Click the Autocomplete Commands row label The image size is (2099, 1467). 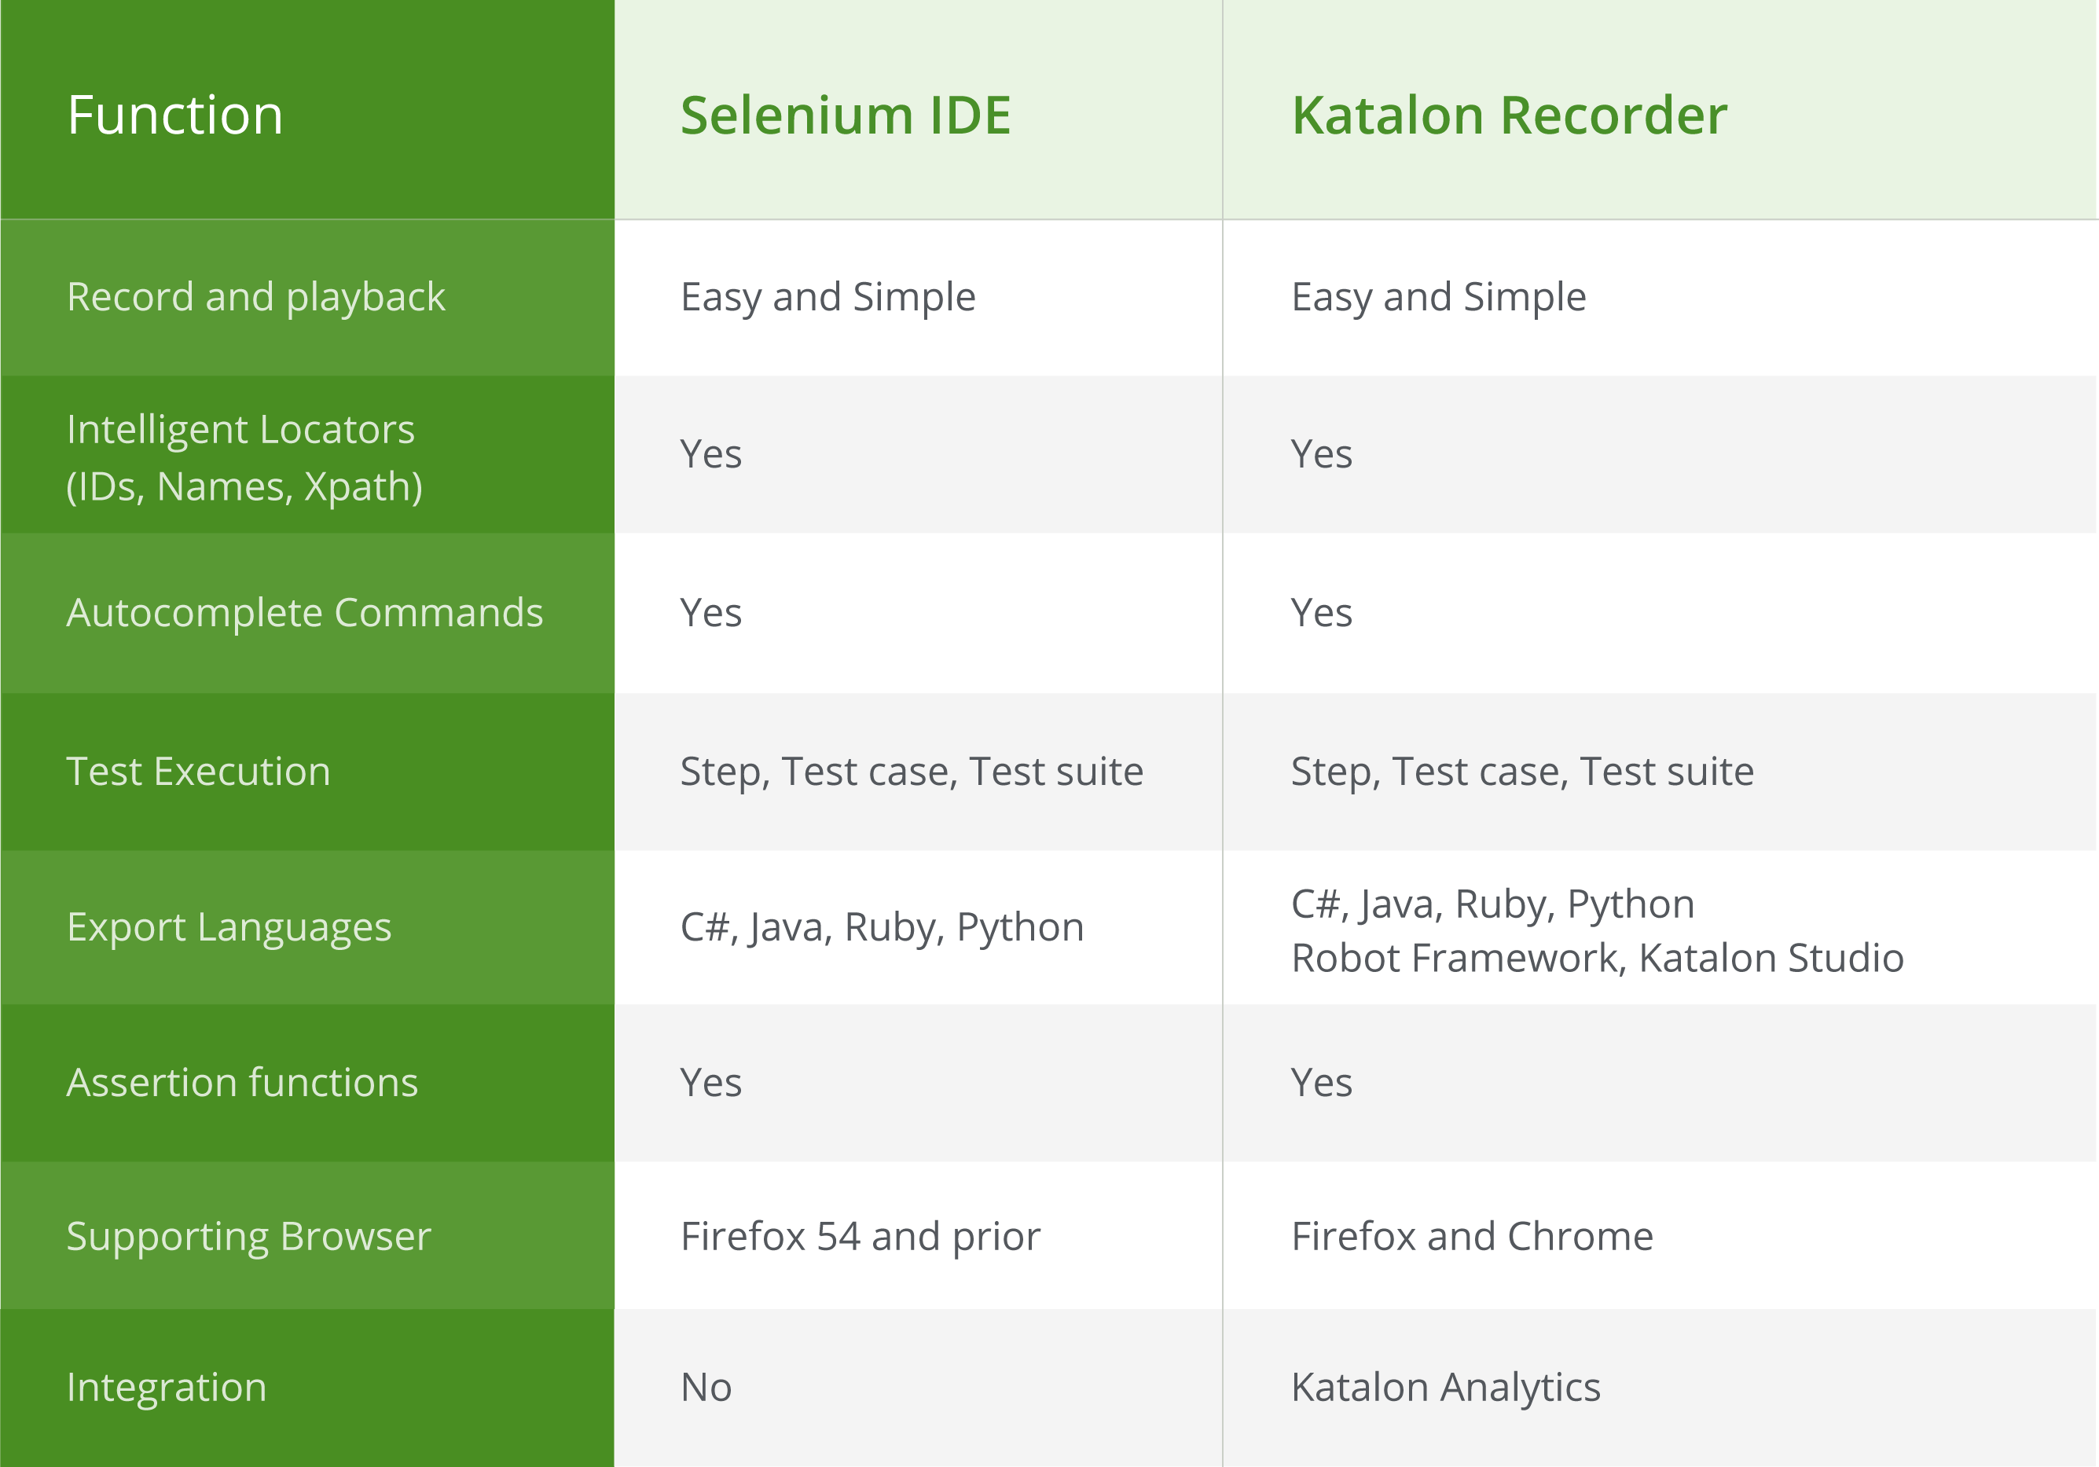(304, 612)
